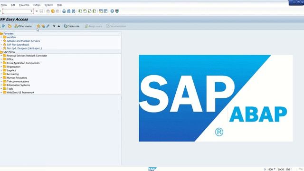
Task: Open the System menu
Action: point(48,5)
